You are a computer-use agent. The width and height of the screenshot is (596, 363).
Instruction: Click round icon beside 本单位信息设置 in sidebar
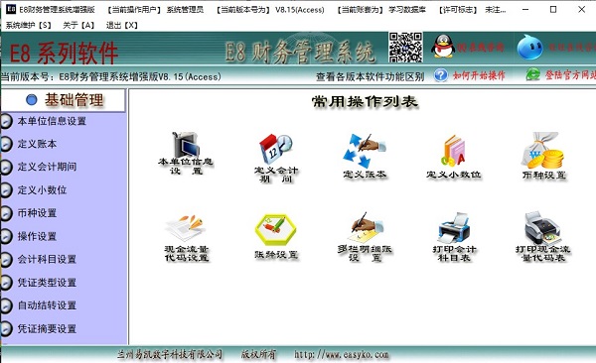(x=5, y=122)
